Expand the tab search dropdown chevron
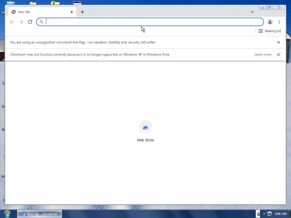This screenshot has width=291, height=218. click(252, 12)
